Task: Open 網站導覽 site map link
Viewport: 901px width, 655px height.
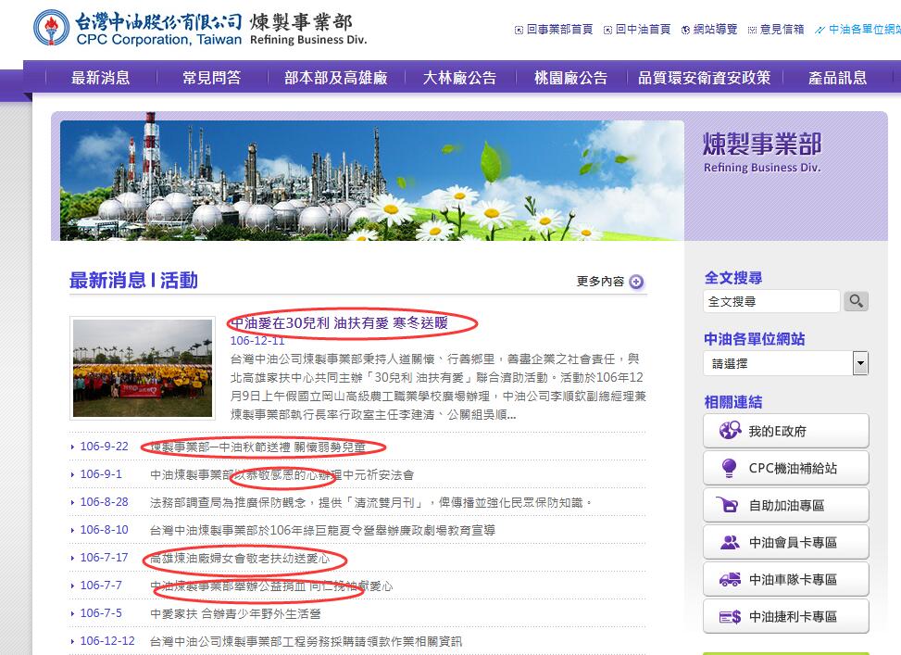Action: coord(716,30)
